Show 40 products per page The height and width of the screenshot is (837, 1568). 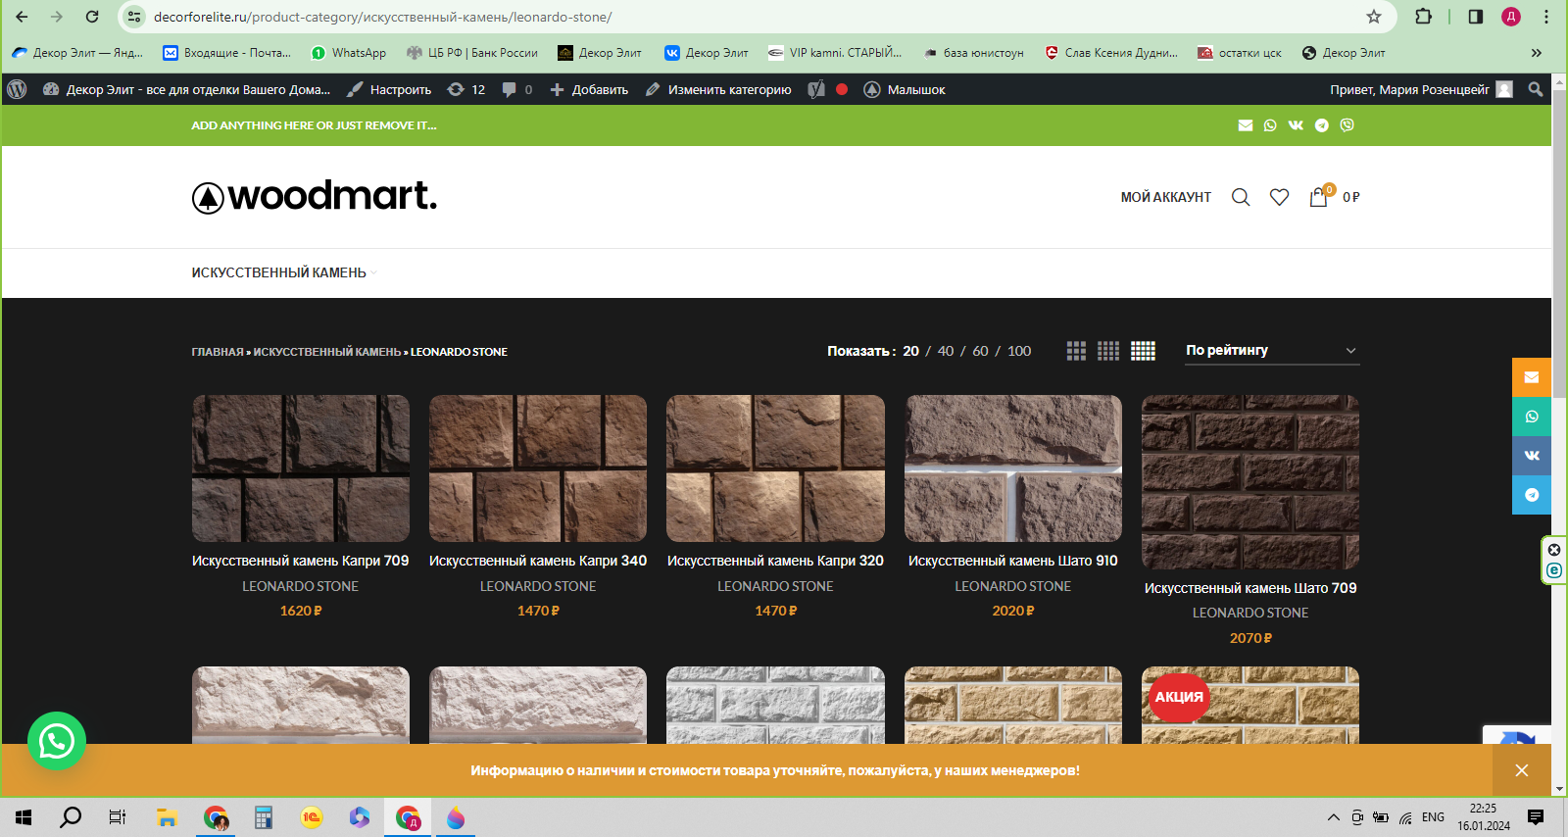point(946,351)
